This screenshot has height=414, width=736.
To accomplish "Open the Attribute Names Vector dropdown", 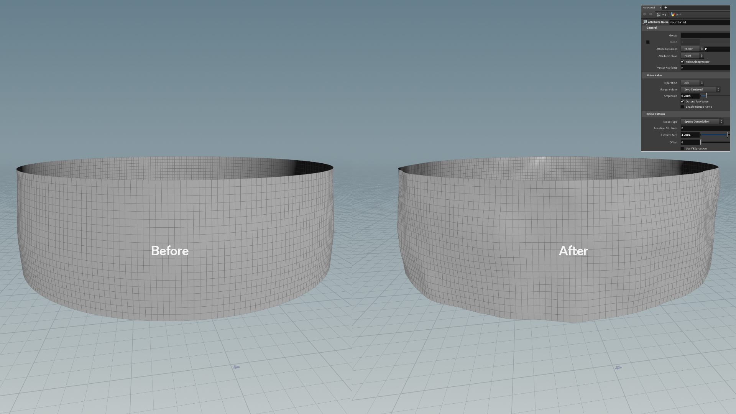I will click(692, 49).
